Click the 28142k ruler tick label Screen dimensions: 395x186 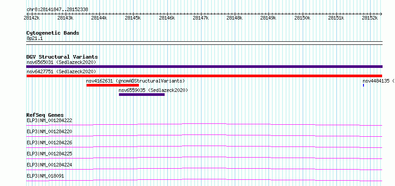32,18
